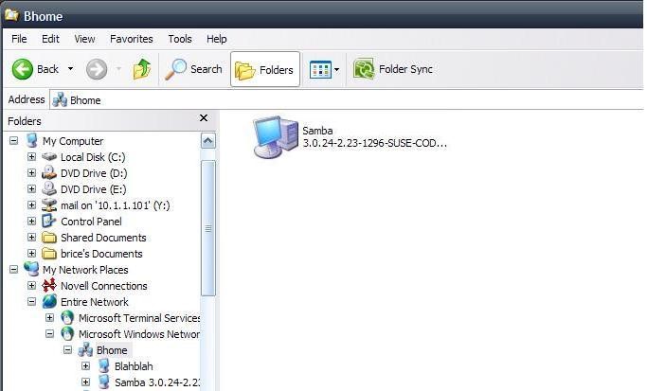647x391 pixels.
Task: Collapse Microsoft Windows Network node
Action: pyautogui.click(x=49, y=333)
